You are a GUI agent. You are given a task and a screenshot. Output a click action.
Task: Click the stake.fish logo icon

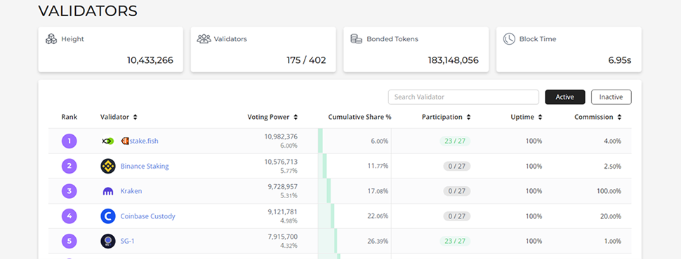point(108,141)
